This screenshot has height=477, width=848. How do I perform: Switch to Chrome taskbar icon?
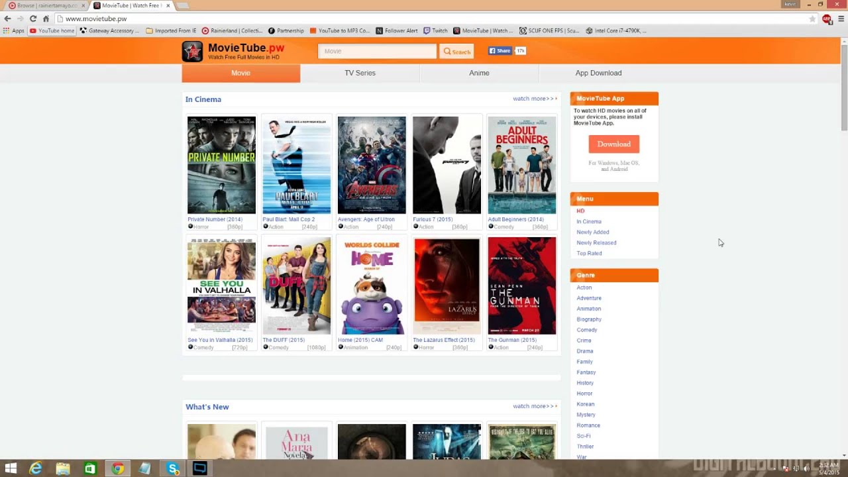[x=118, y=468]
